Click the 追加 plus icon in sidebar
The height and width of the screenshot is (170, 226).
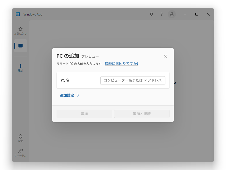tap(21, 68)
